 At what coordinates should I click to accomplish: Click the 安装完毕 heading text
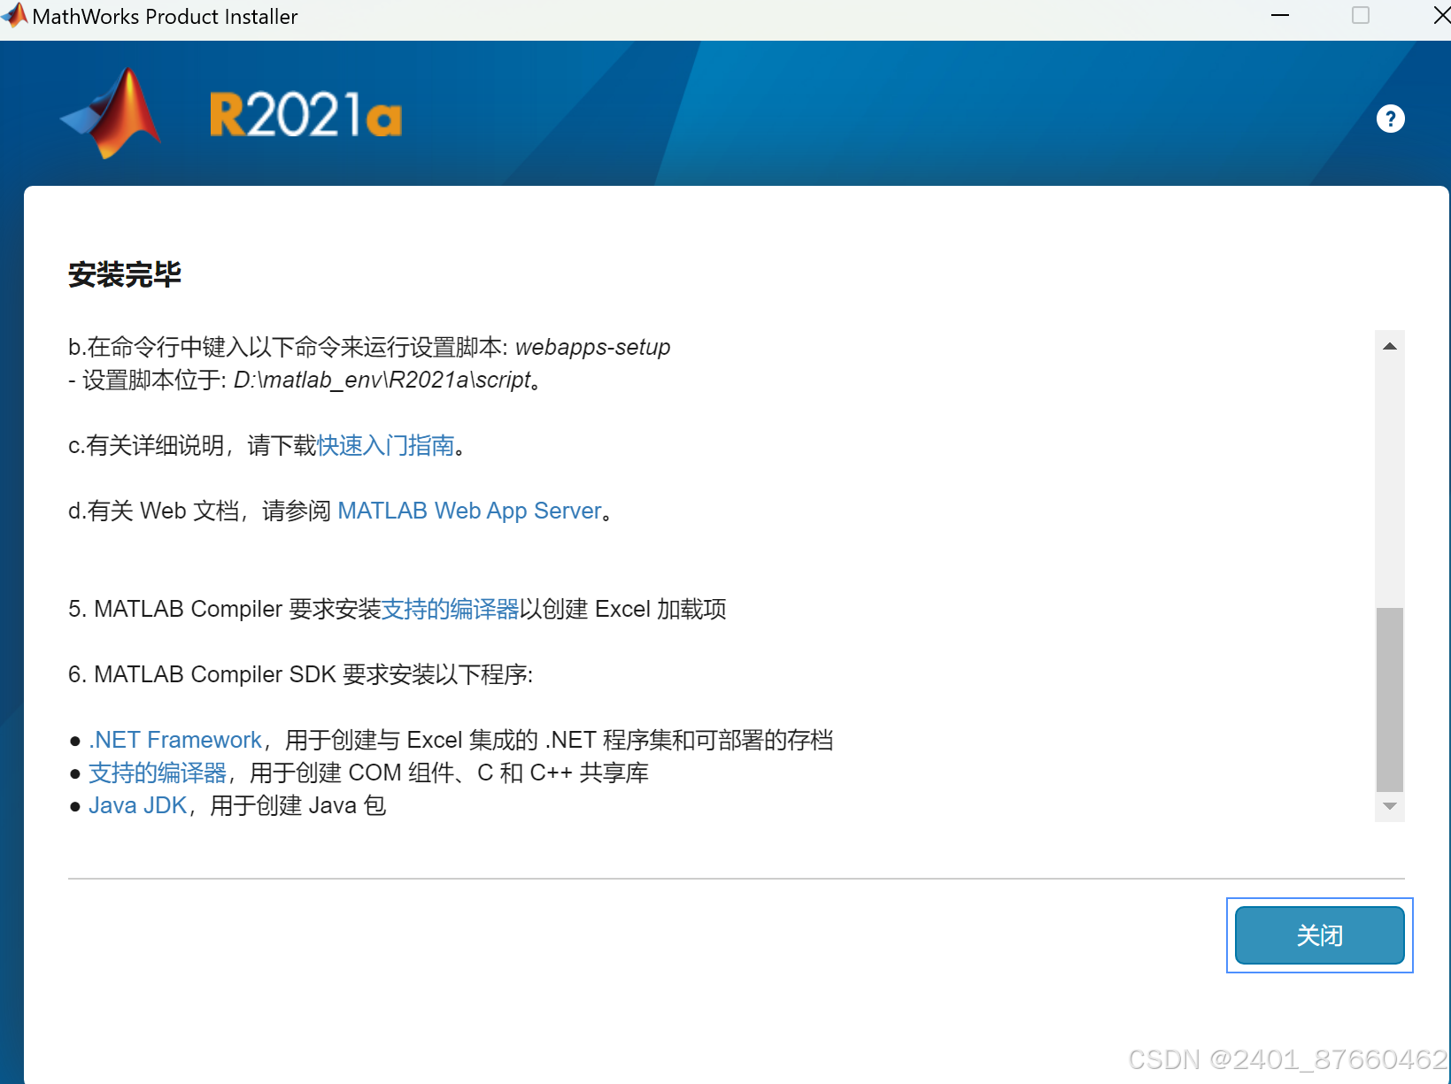tap(124, 274)
